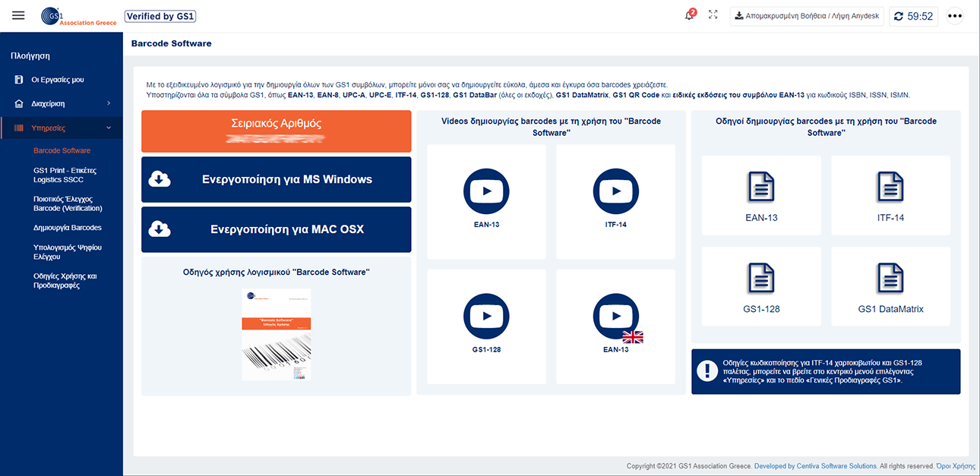Image resolution: width=980 pixels, height=476 pixels.
Task: Click the exclamation info icon in notice box
Action: pos(707,370)
